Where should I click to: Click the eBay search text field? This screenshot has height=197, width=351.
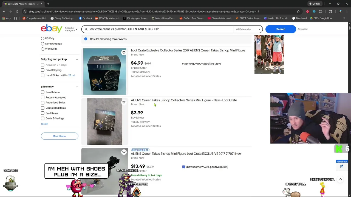coord(159,29)
